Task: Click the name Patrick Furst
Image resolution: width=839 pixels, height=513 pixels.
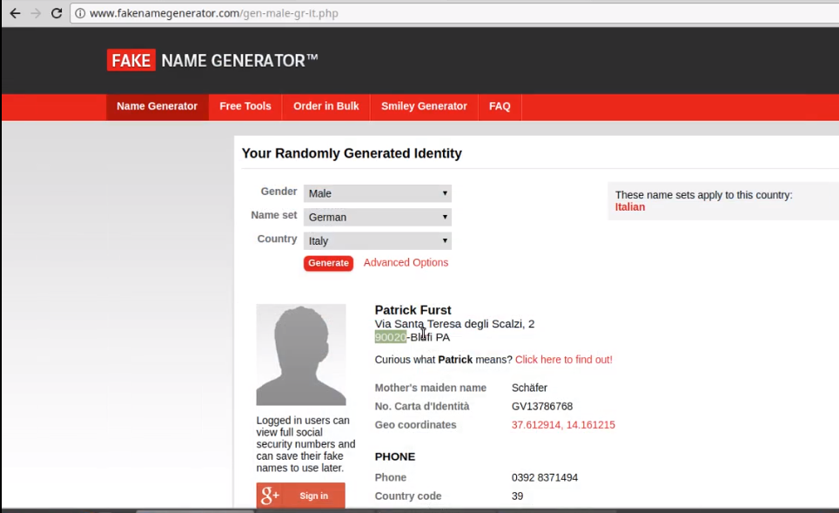Action: (x=413, y=310)
